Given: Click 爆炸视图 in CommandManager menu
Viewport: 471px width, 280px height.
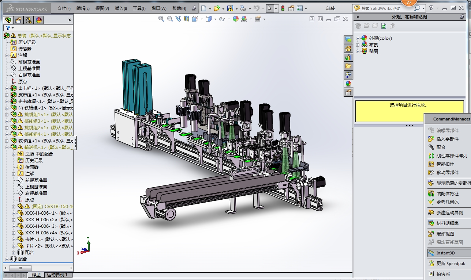Looking at the screenshot, I should coord(445,234).
